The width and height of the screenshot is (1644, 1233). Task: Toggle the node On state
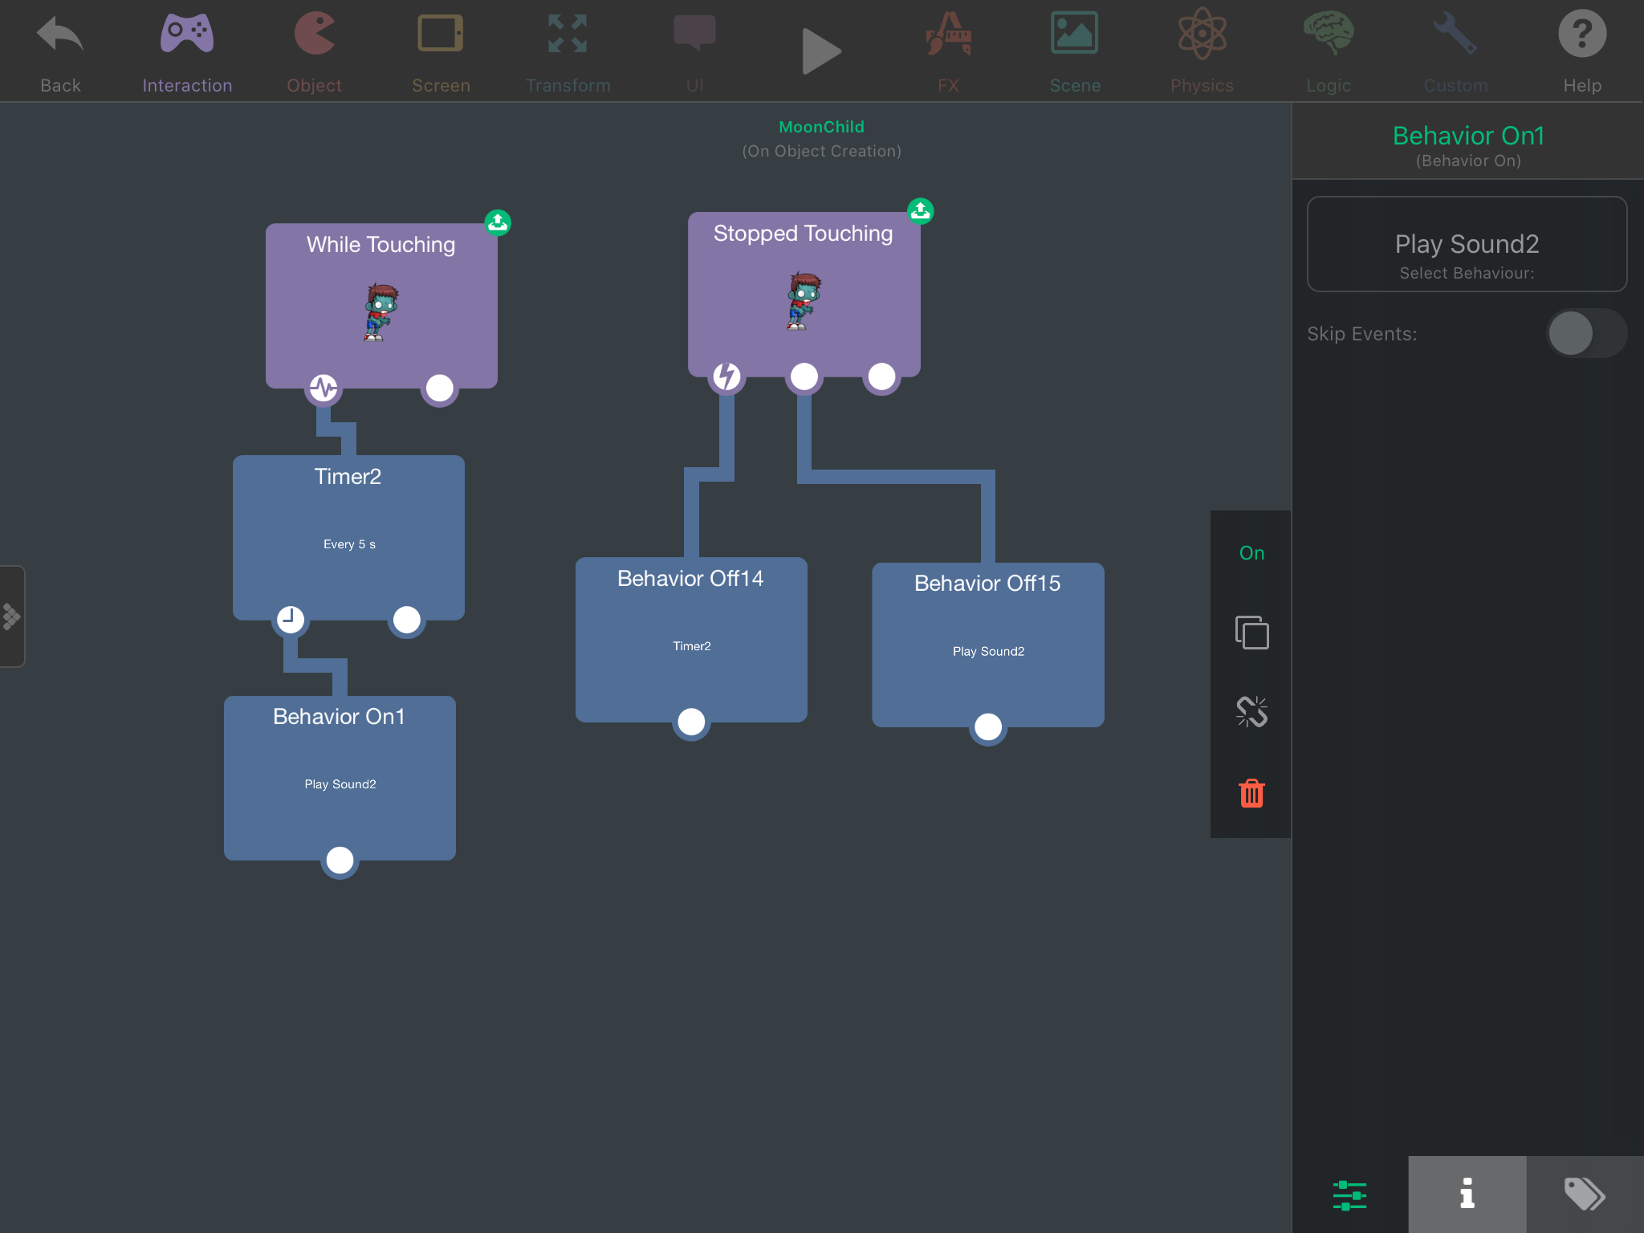click(x=1251, y=553)
